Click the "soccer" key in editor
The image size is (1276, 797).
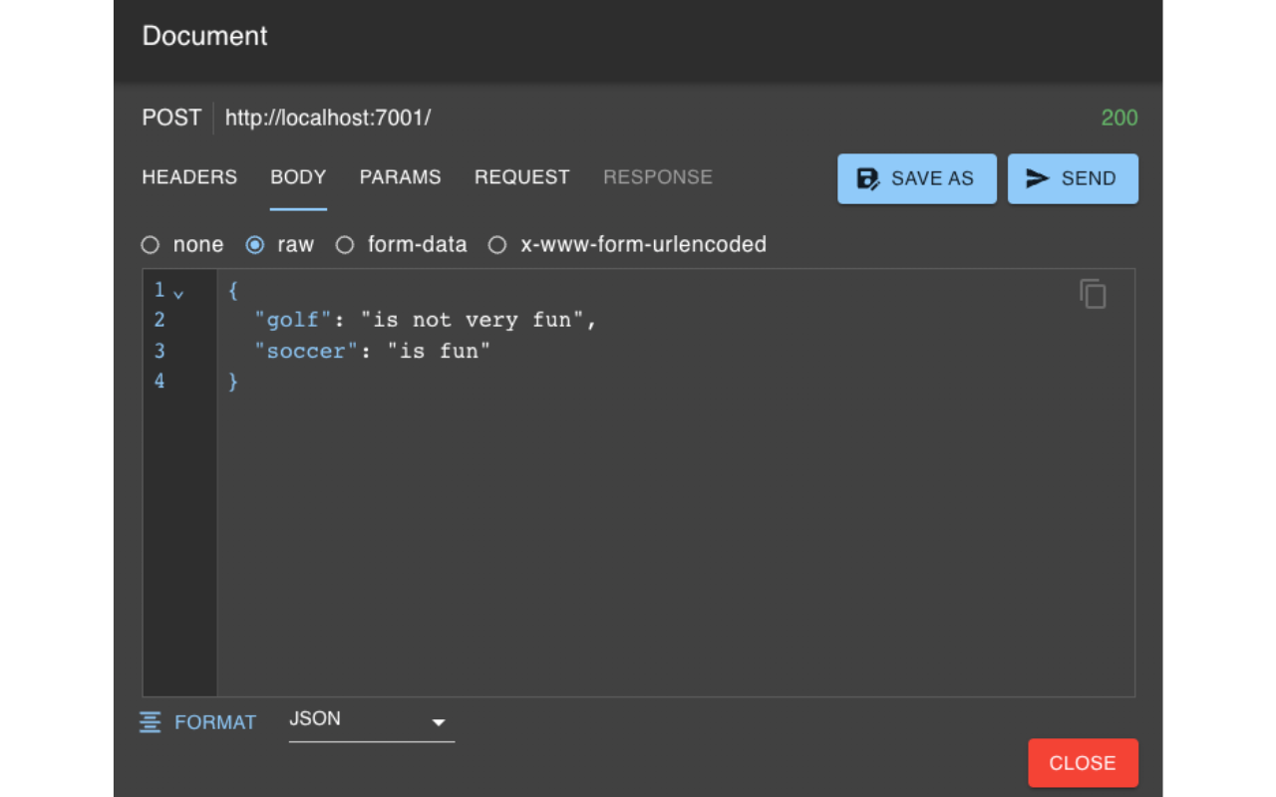[x=306, y=352]
